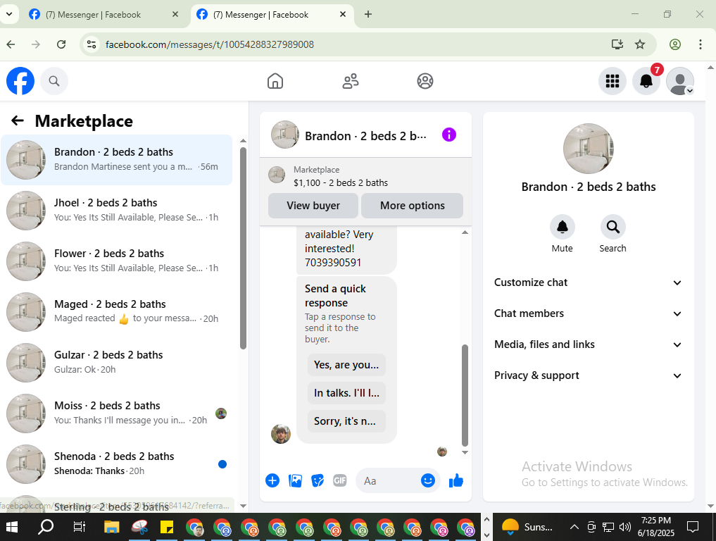The image size is (716, 541).
Task: Open the browser tab search dropdown arrow
Action: [x=8, y=14]
